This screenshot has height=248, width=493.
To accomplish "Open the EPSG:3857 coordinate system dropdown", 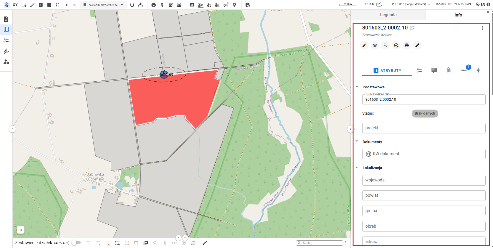I will 410,4.
